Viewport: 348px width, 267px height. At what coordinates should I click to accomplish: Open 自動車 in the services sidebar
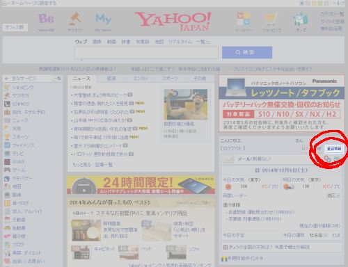(19, 228)
